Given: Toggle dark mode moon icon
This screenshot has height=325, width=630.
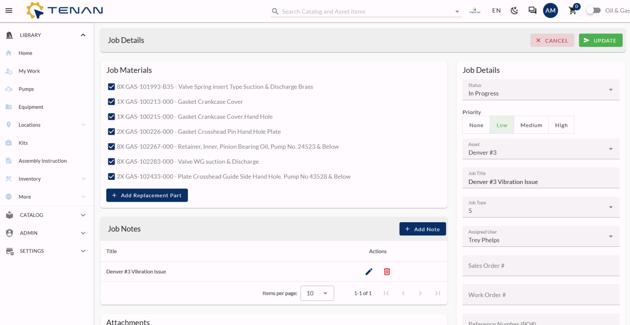Looking at the screenshot, I should [514, 11].
